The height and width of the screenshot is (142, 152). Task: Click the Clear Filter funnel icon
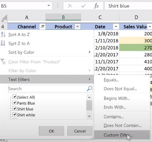pos(3,62)
